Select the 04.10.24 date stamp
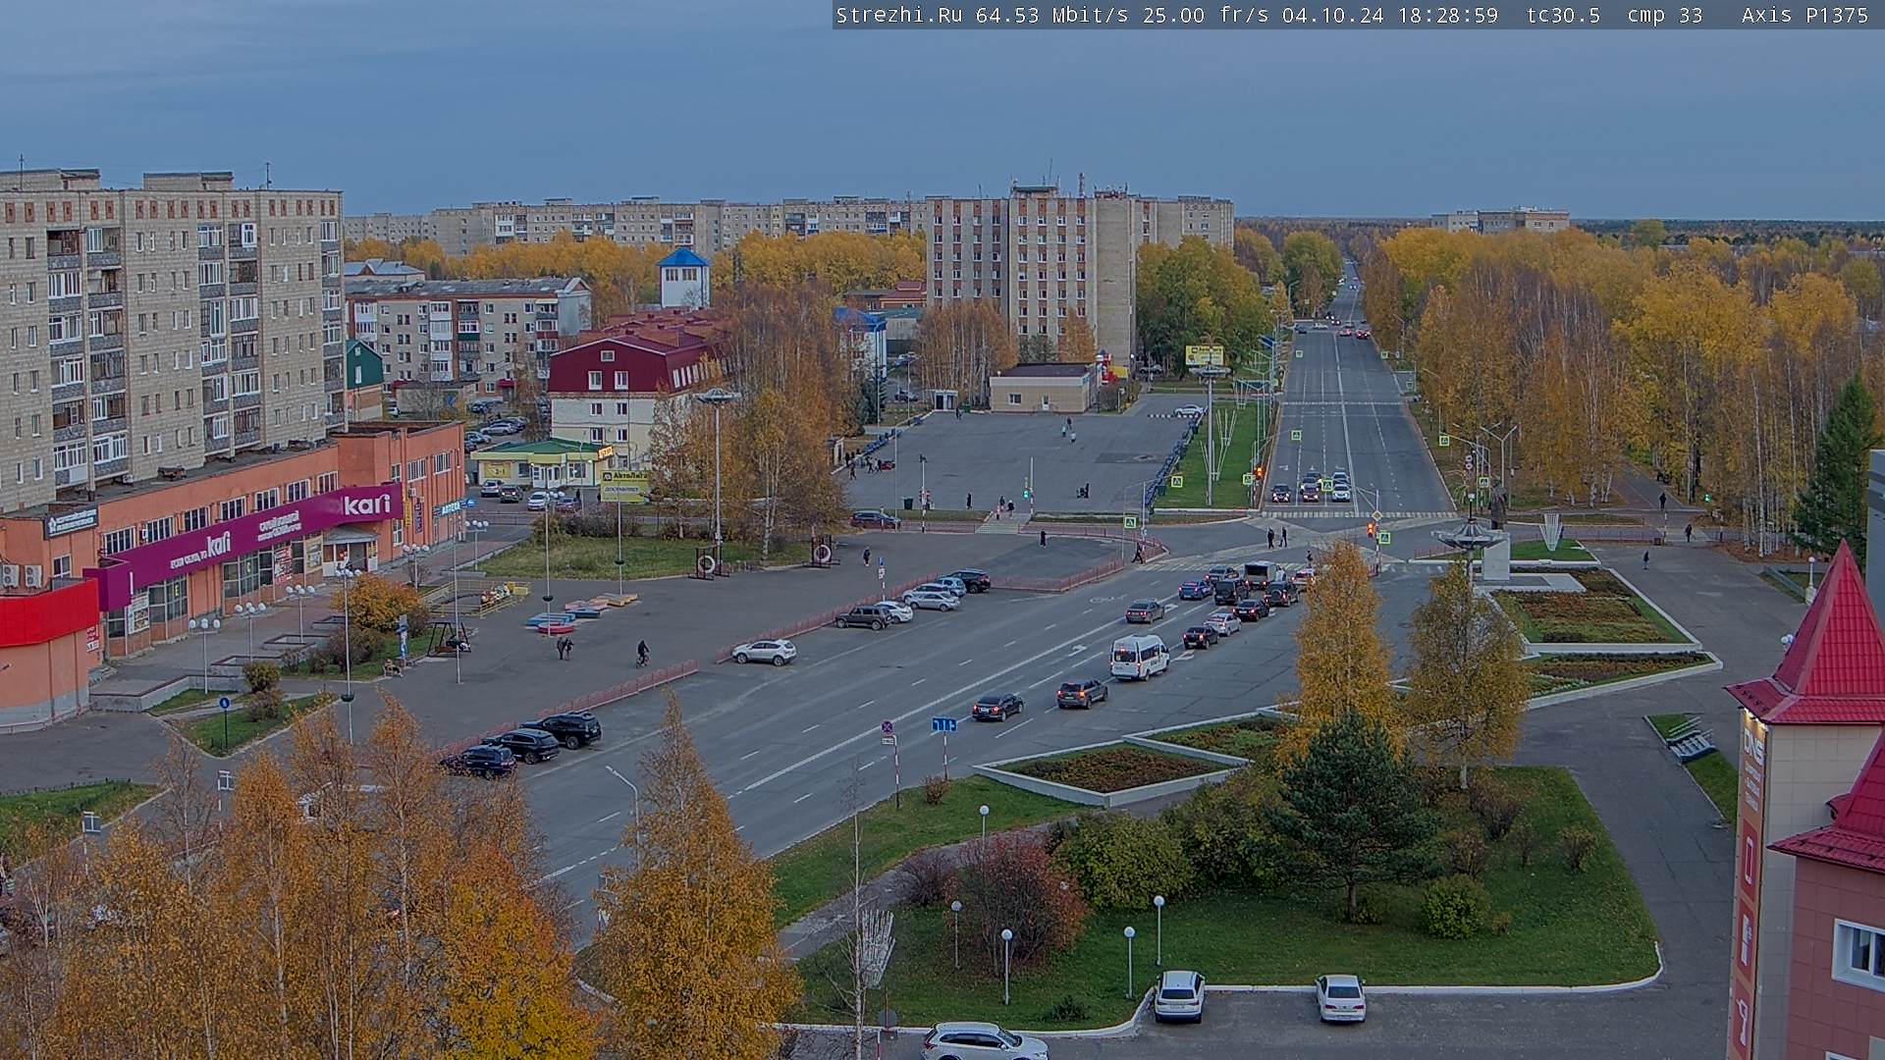Screen dimensions: 1885x1060 click(x=1333, y=15)
